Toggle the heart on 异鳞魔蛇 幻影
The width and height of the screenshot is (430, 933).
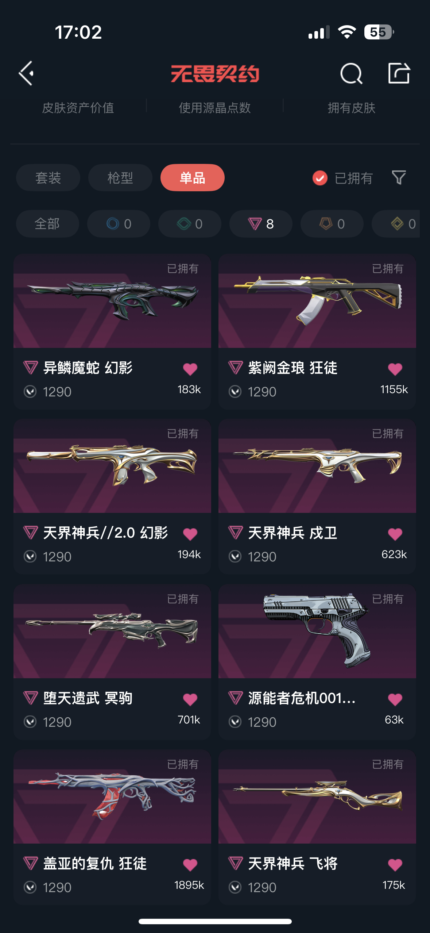(x=190, y=369)
